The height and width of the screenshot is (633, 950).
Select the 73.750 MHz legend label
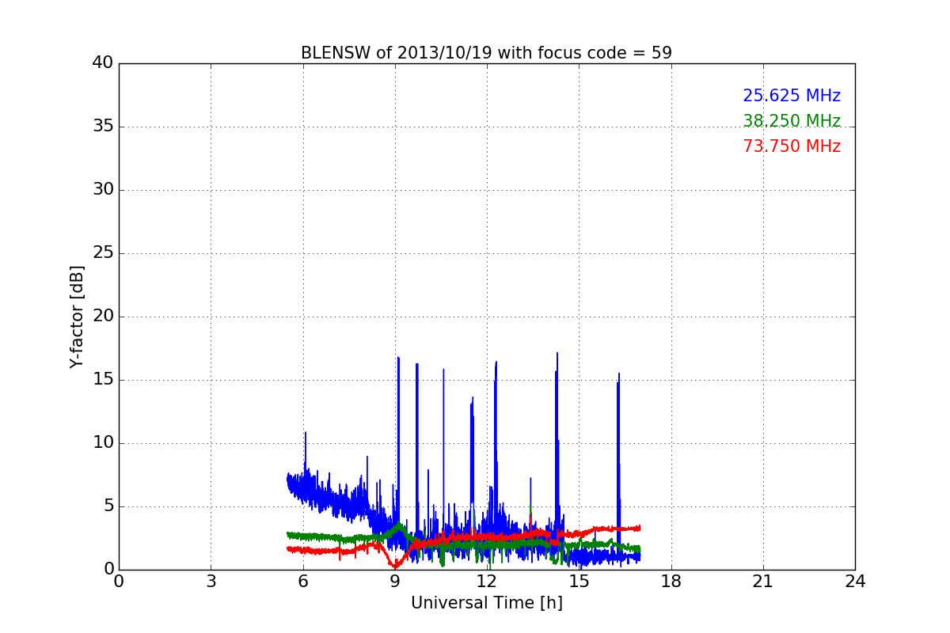[x=792, y=146]
